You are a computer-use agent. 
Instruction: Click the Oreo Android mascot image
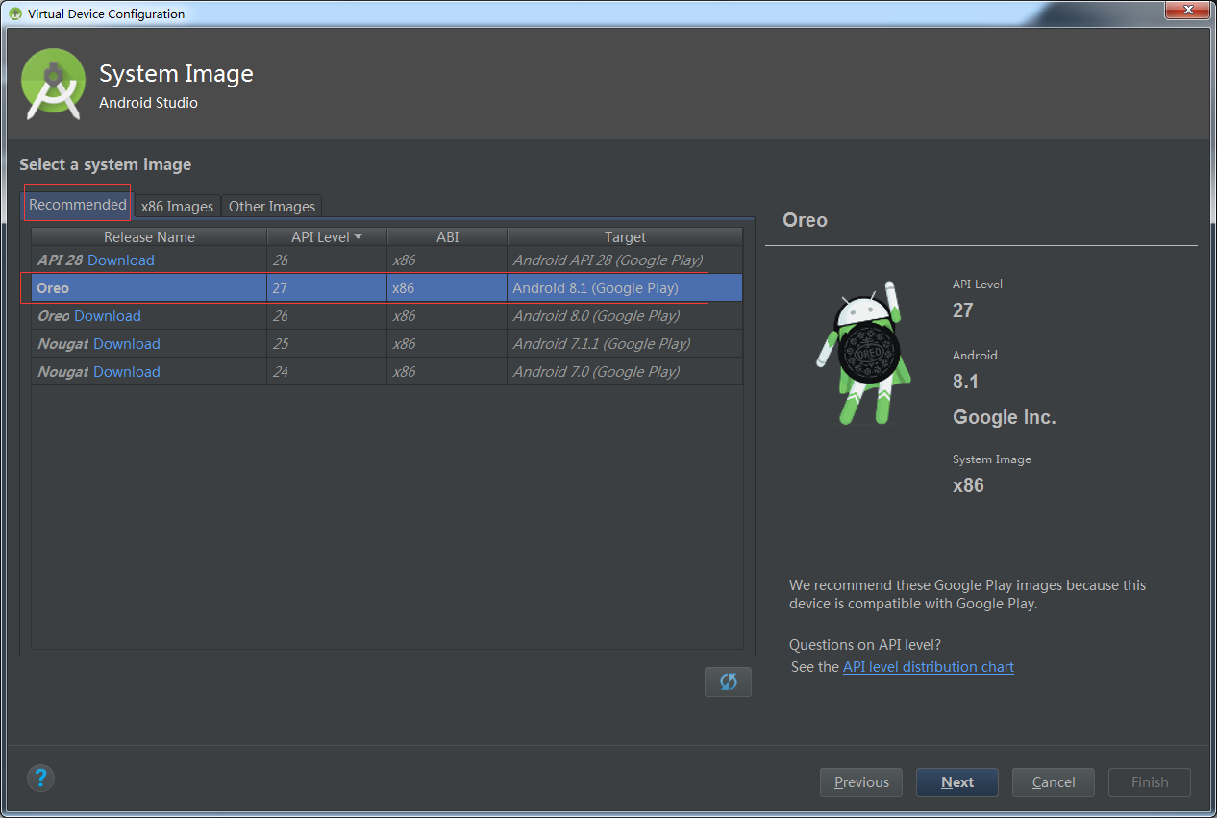coord(860,353)
